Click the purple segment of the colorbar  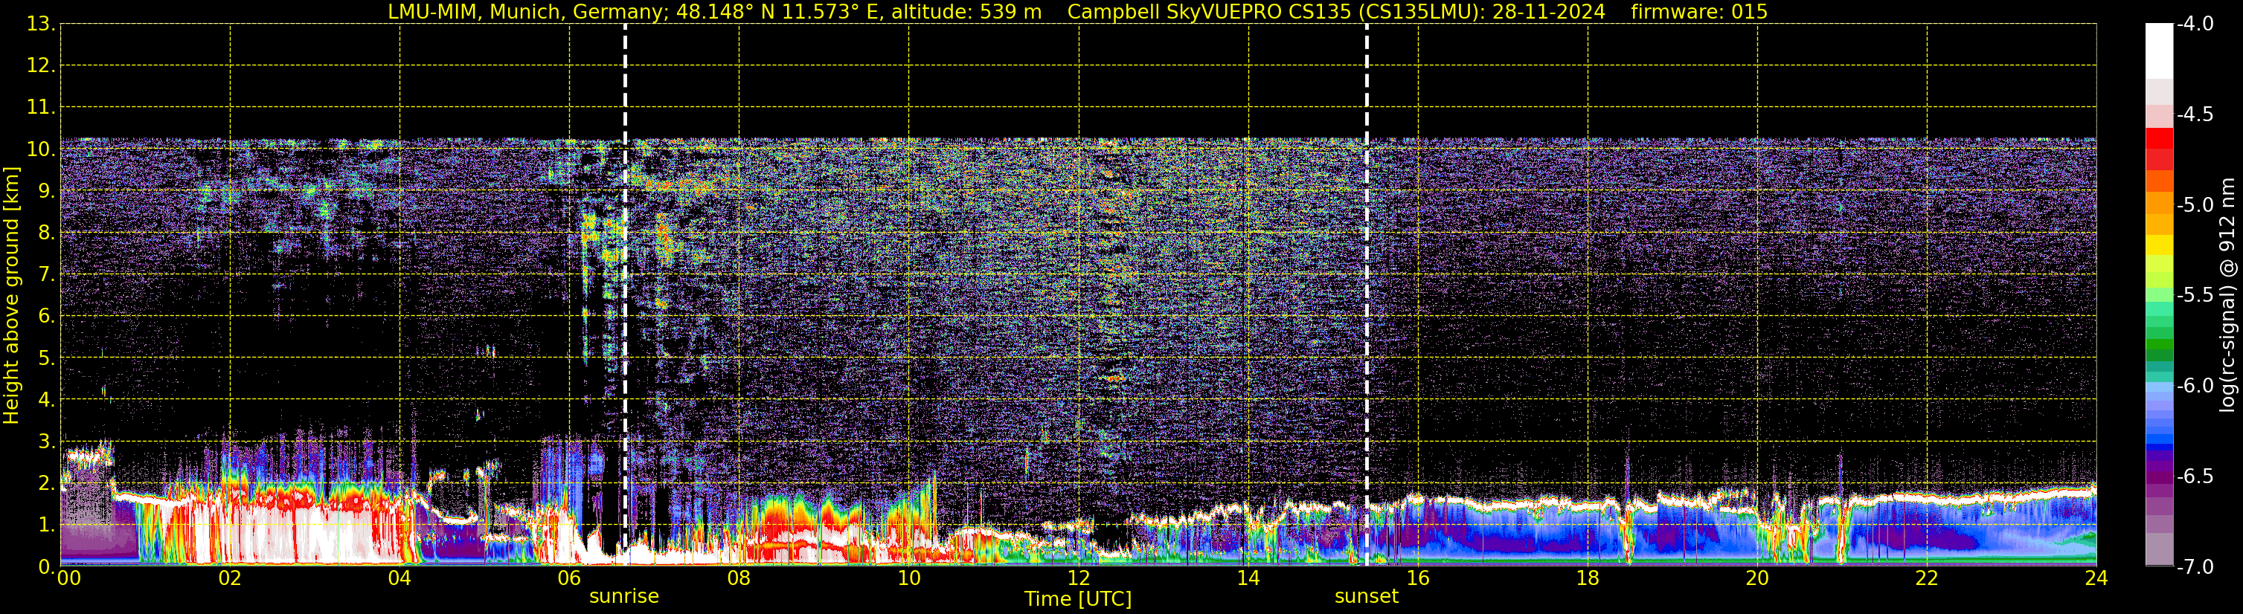pyautogui.click(x=2158, y=477)
